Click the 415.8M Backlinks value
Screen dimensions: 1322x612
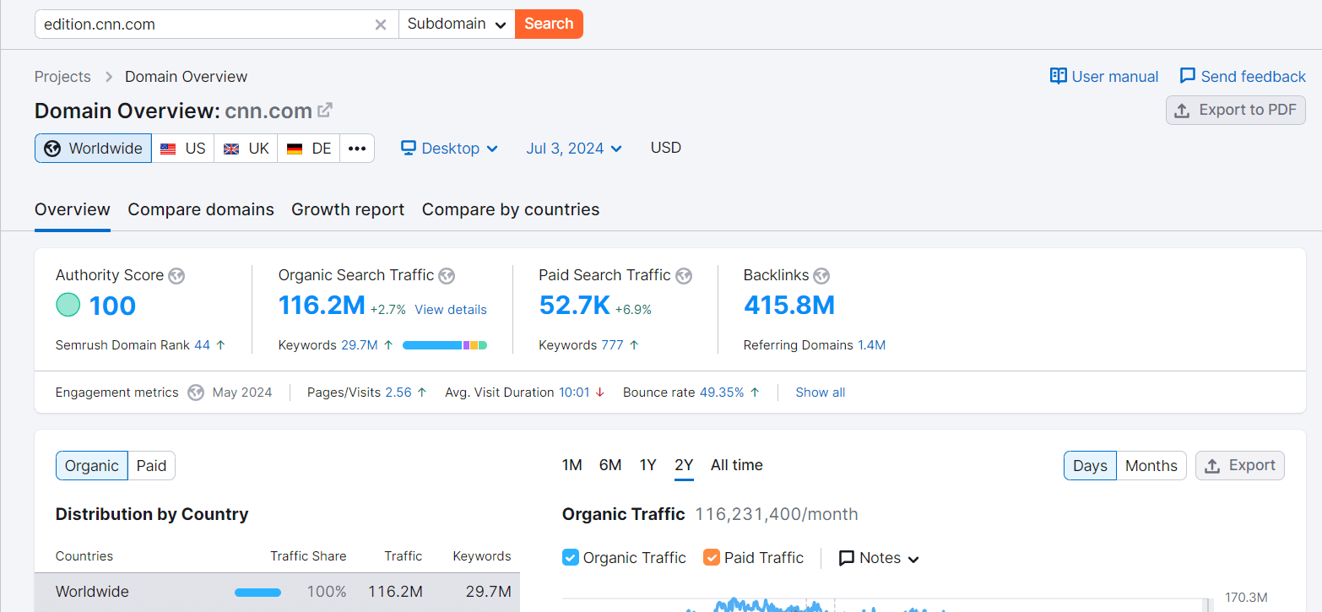pyautogui.click(x=789, y=305)
